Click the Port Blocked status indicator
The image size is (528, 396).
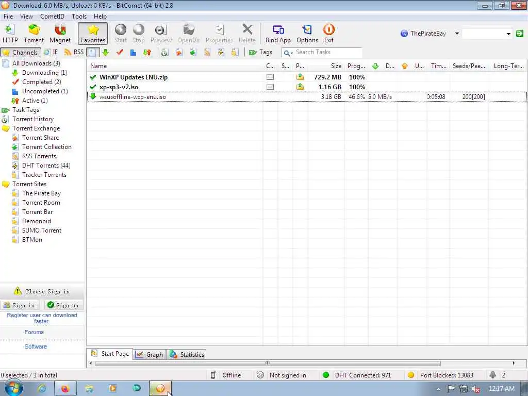440,375
